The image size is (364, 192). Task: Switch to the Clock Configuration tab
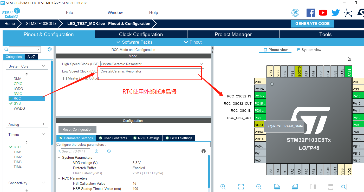[x=141, y=34]
